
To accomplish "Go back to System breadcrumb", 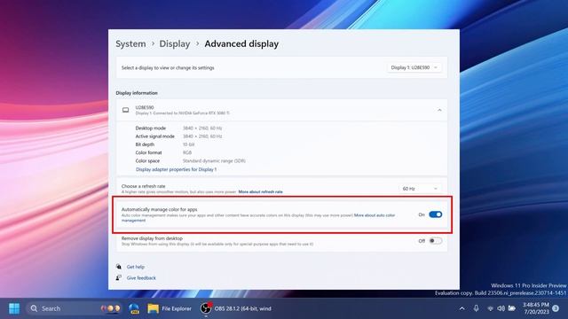I will pyautogui.click(x=130, y=43).
